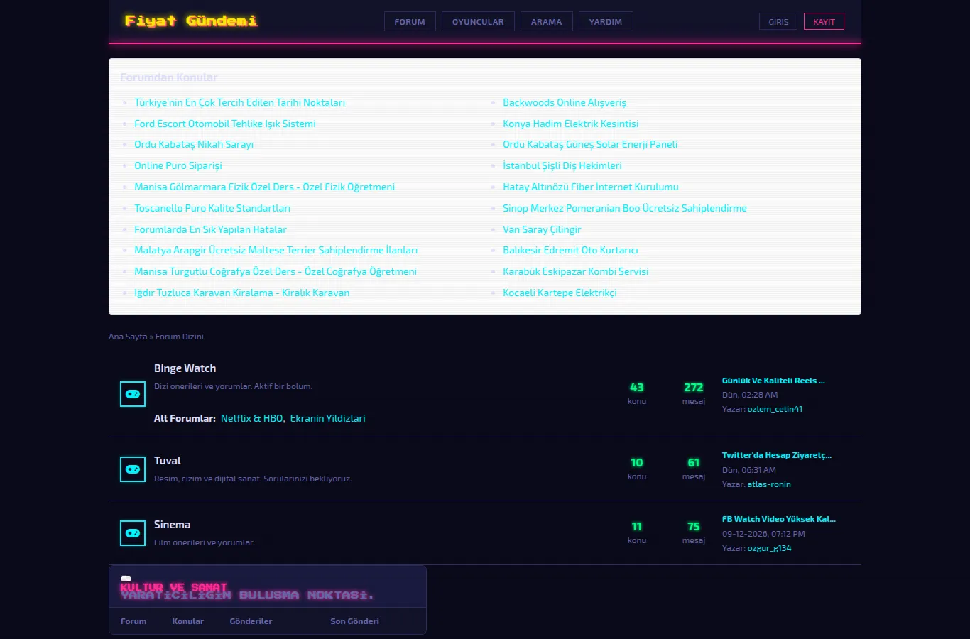Open the Backwoods Online Alışveriş topic
The height and width of the screenshot is (639, 970).
coord(565,103)
